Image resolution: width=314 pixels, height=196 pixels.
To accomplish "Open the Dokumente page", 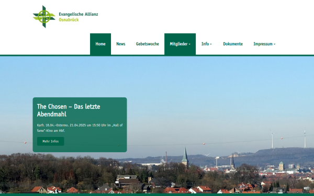I will tap(233, 44).
